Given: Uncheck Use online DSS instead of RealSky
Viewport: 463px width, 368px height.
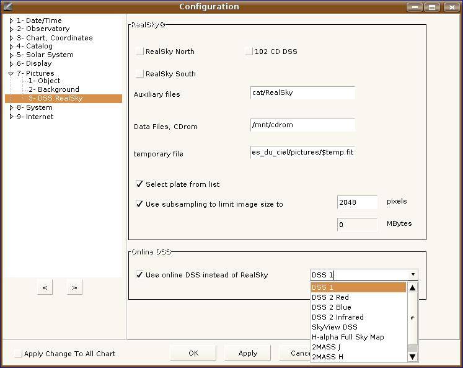Looking at the screenshot, I should click(x=139, y=274).
